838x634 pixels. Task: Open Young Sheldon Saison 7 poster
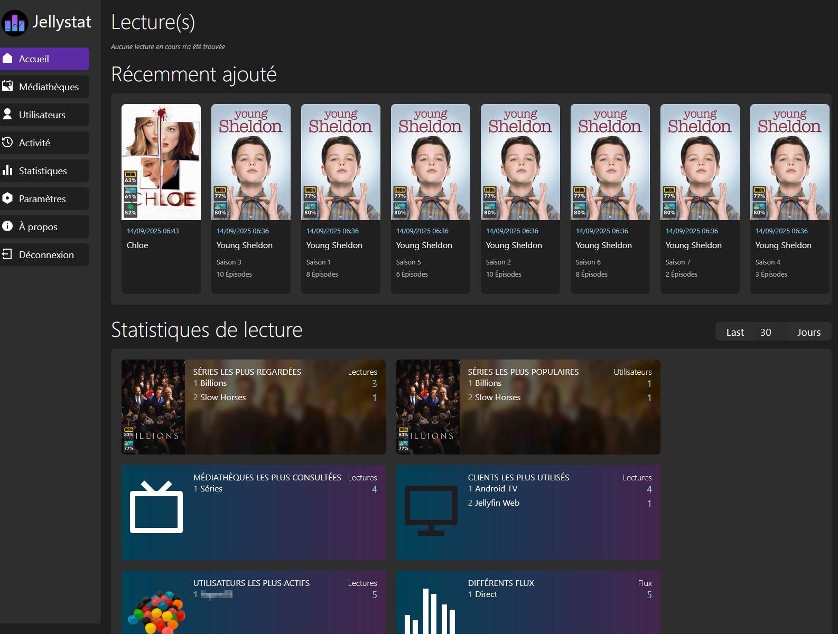(x=700, y=162)
